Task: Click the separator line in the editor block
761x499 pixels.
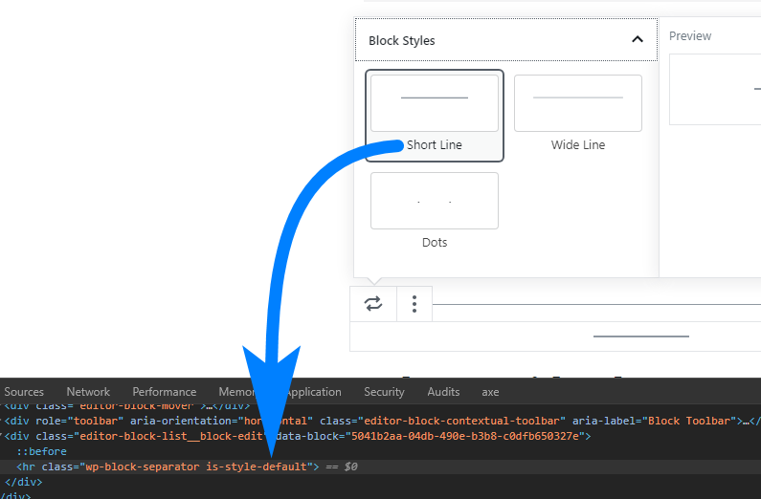Action: [x=640, y=336]
